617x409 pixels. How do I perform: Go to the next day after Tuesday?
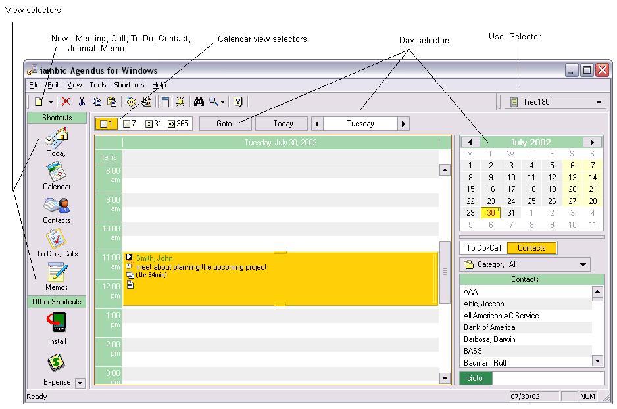tap(403, 124)
